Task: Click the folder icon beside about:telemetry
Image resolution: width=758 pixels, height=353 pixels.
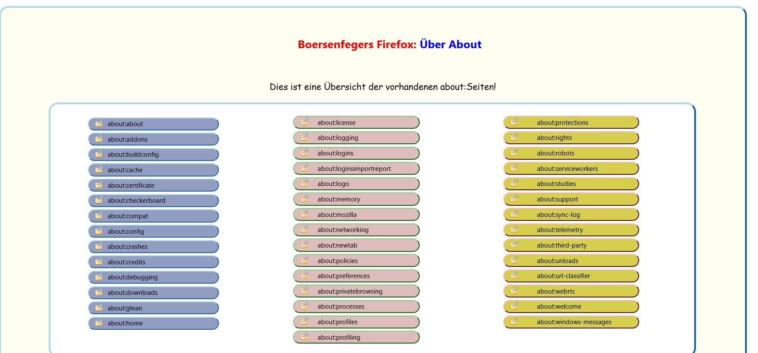Action: (514, 229)
